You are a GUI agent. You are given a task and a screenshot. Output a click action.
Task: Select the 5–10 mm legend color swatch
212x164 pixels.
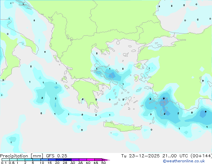click(x=37, y=160)
